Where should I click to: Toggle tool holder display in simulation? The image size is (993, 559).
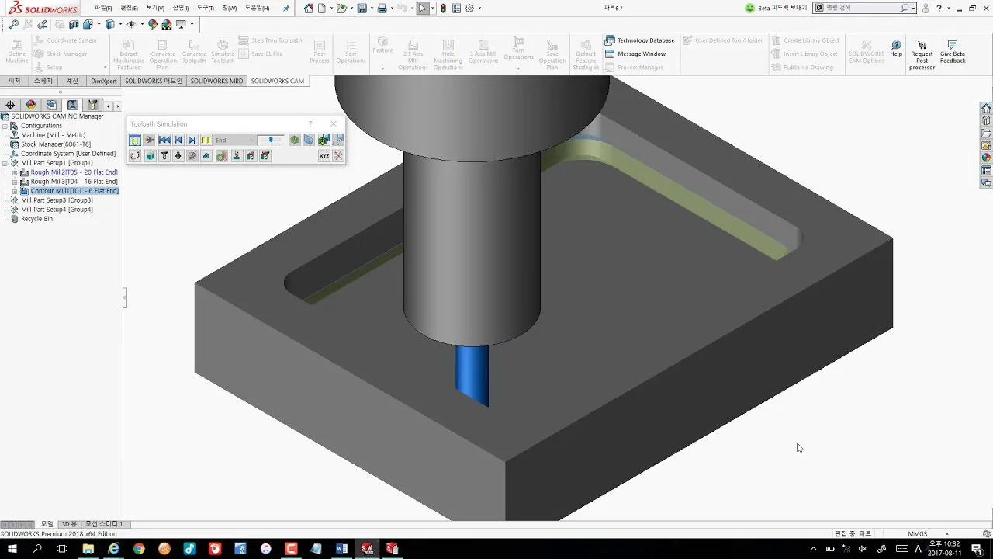178,155
